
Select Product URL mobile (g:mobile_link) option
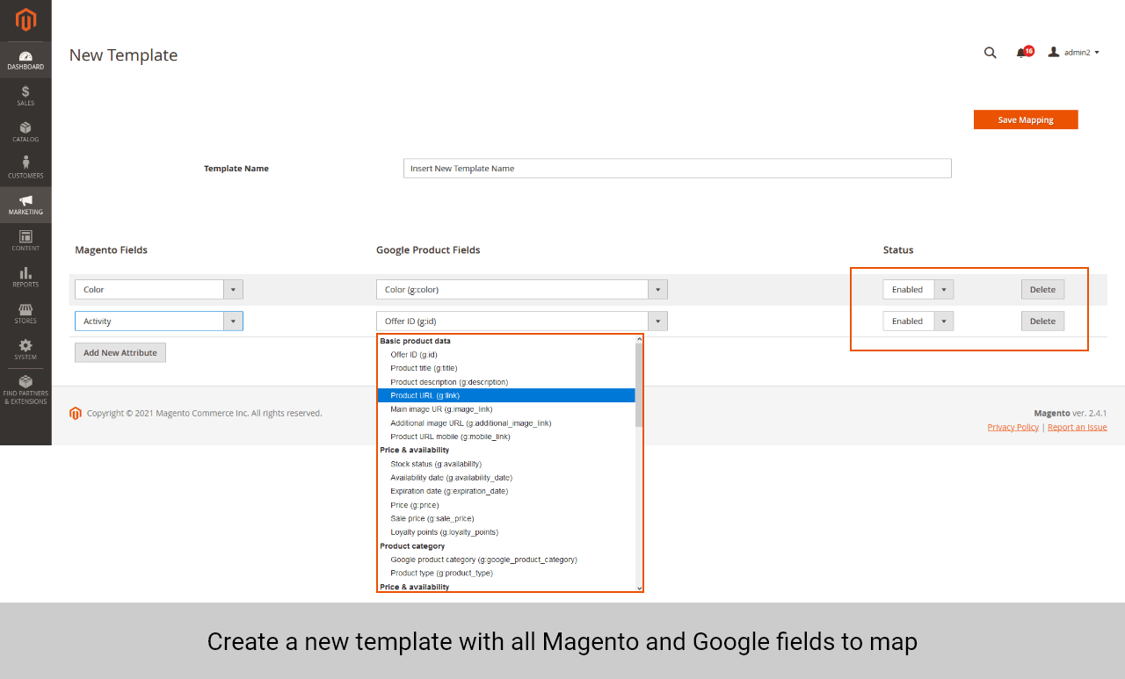coord(506,437)
